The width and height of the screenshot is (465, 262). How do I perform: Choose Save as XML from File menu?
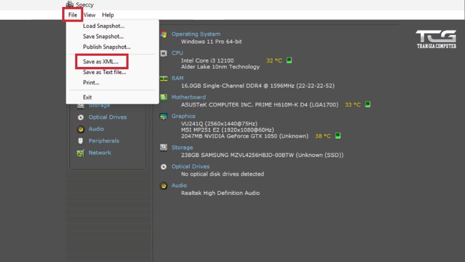pos(101,61)
